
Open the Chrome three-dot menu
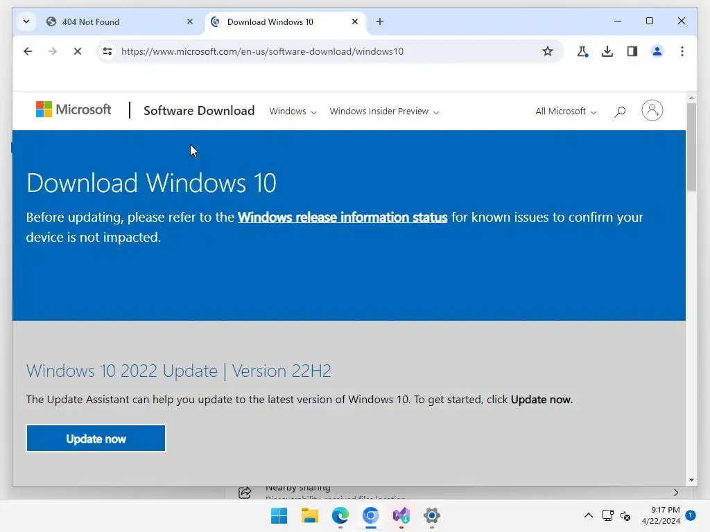[x=682, y=51]
